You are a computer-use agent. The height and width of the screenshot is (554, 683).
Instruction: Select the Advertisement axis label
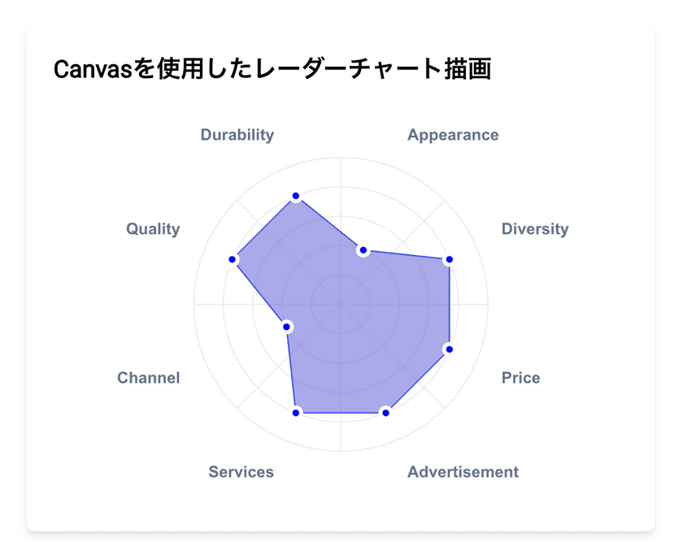pyautogui.click(x=463, y=472)
